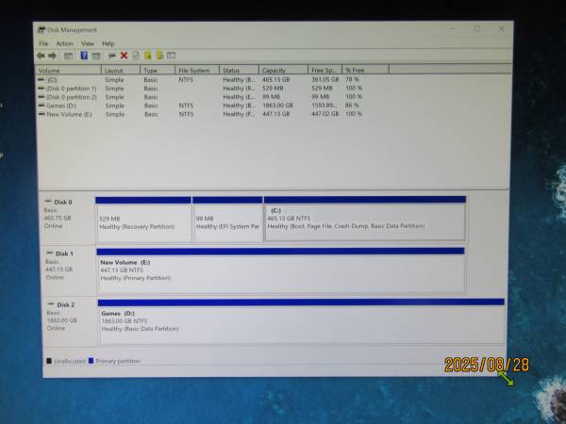Select the (Disk 0 partition 1) volume row
566x424 pixels.
(x=200, y=89)
